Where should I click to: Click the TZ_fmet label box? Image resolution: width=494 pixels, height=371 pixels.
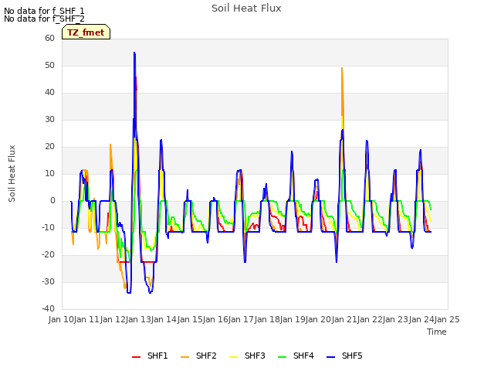(86, 32)
